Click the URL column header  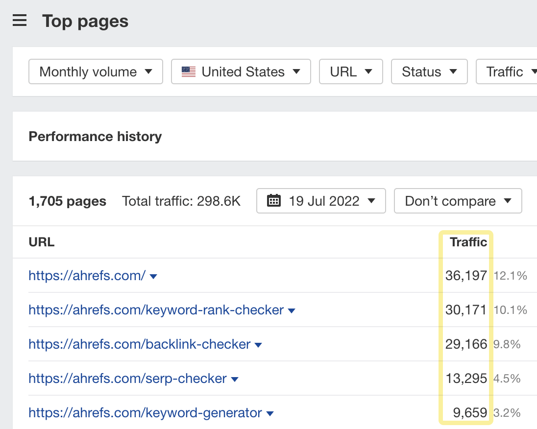click(42, 242)
